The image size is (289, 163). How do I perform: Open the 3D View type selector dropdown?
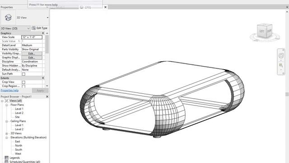pos(47,18)
